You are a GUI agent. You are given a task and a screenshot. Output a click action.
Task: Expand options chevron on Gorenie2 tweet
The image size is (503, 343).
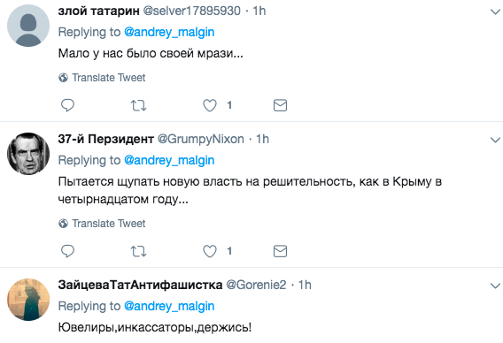[495, 286]
